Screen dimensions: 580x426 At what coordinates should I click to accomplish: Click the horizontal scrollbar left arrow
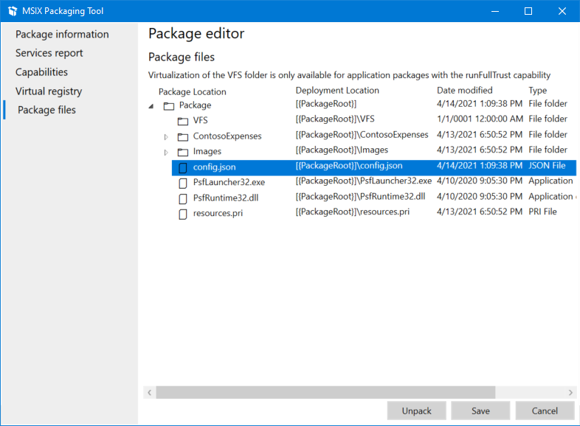click(x=150, y=392)
